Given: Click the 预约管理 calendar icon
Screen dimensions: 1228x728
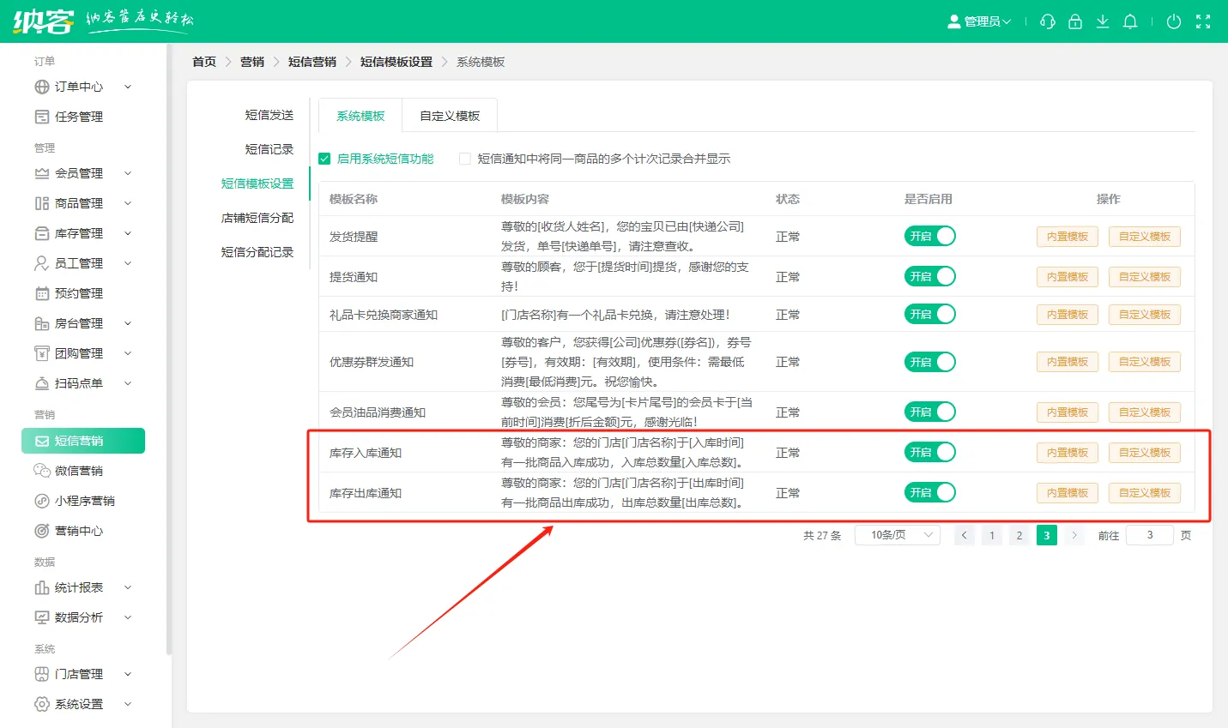Looking at the screenshot, I should (x=42, y=293).
